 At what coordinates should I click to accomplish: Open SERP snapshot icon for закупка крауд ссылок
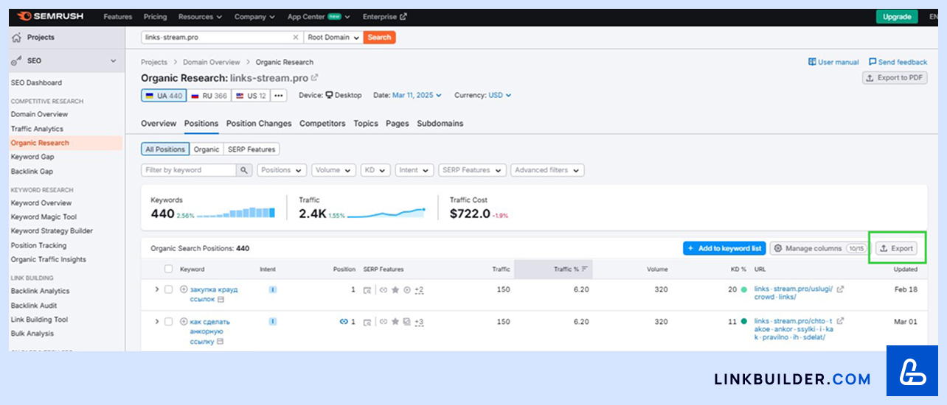click(x=367, y=290)
